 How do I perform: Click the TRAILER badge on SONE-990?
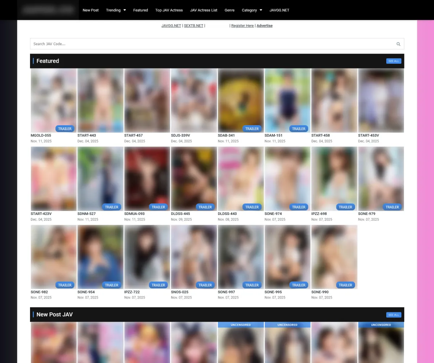coord(345,285)
